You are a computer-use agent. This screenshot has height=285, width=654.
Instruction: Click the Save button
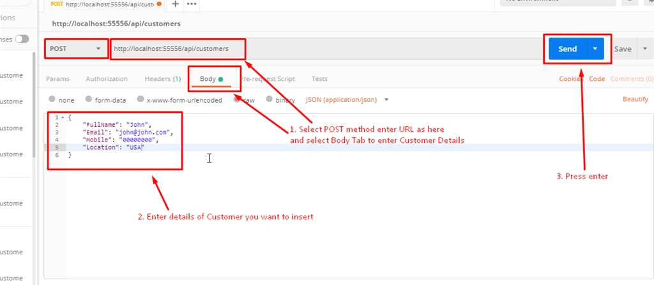623,48
